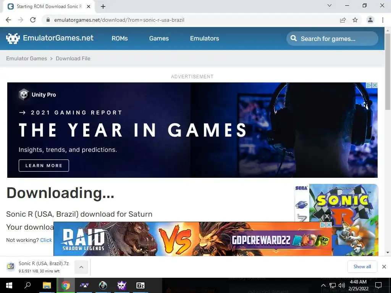Open File Explorer from taskbar

click(47, 285)
